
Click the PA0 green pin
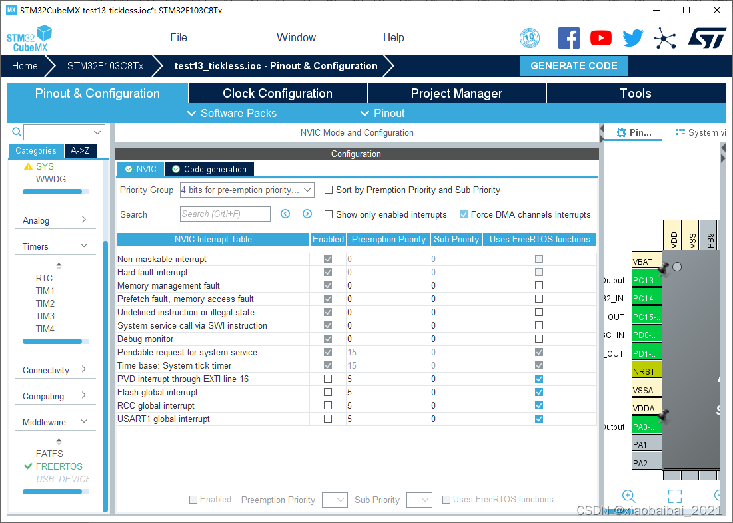(x=646, y=427)
